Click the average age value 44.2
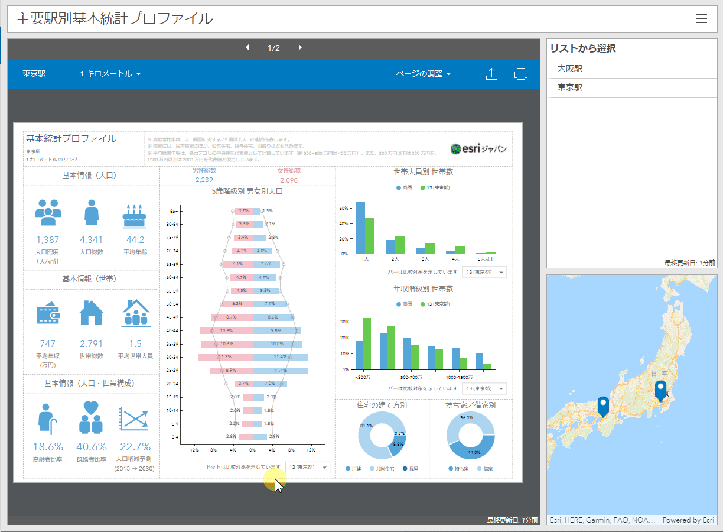Image resolution: width=723 pixels, height=532 pixels. pyautogui.click(x=135, y=240)
